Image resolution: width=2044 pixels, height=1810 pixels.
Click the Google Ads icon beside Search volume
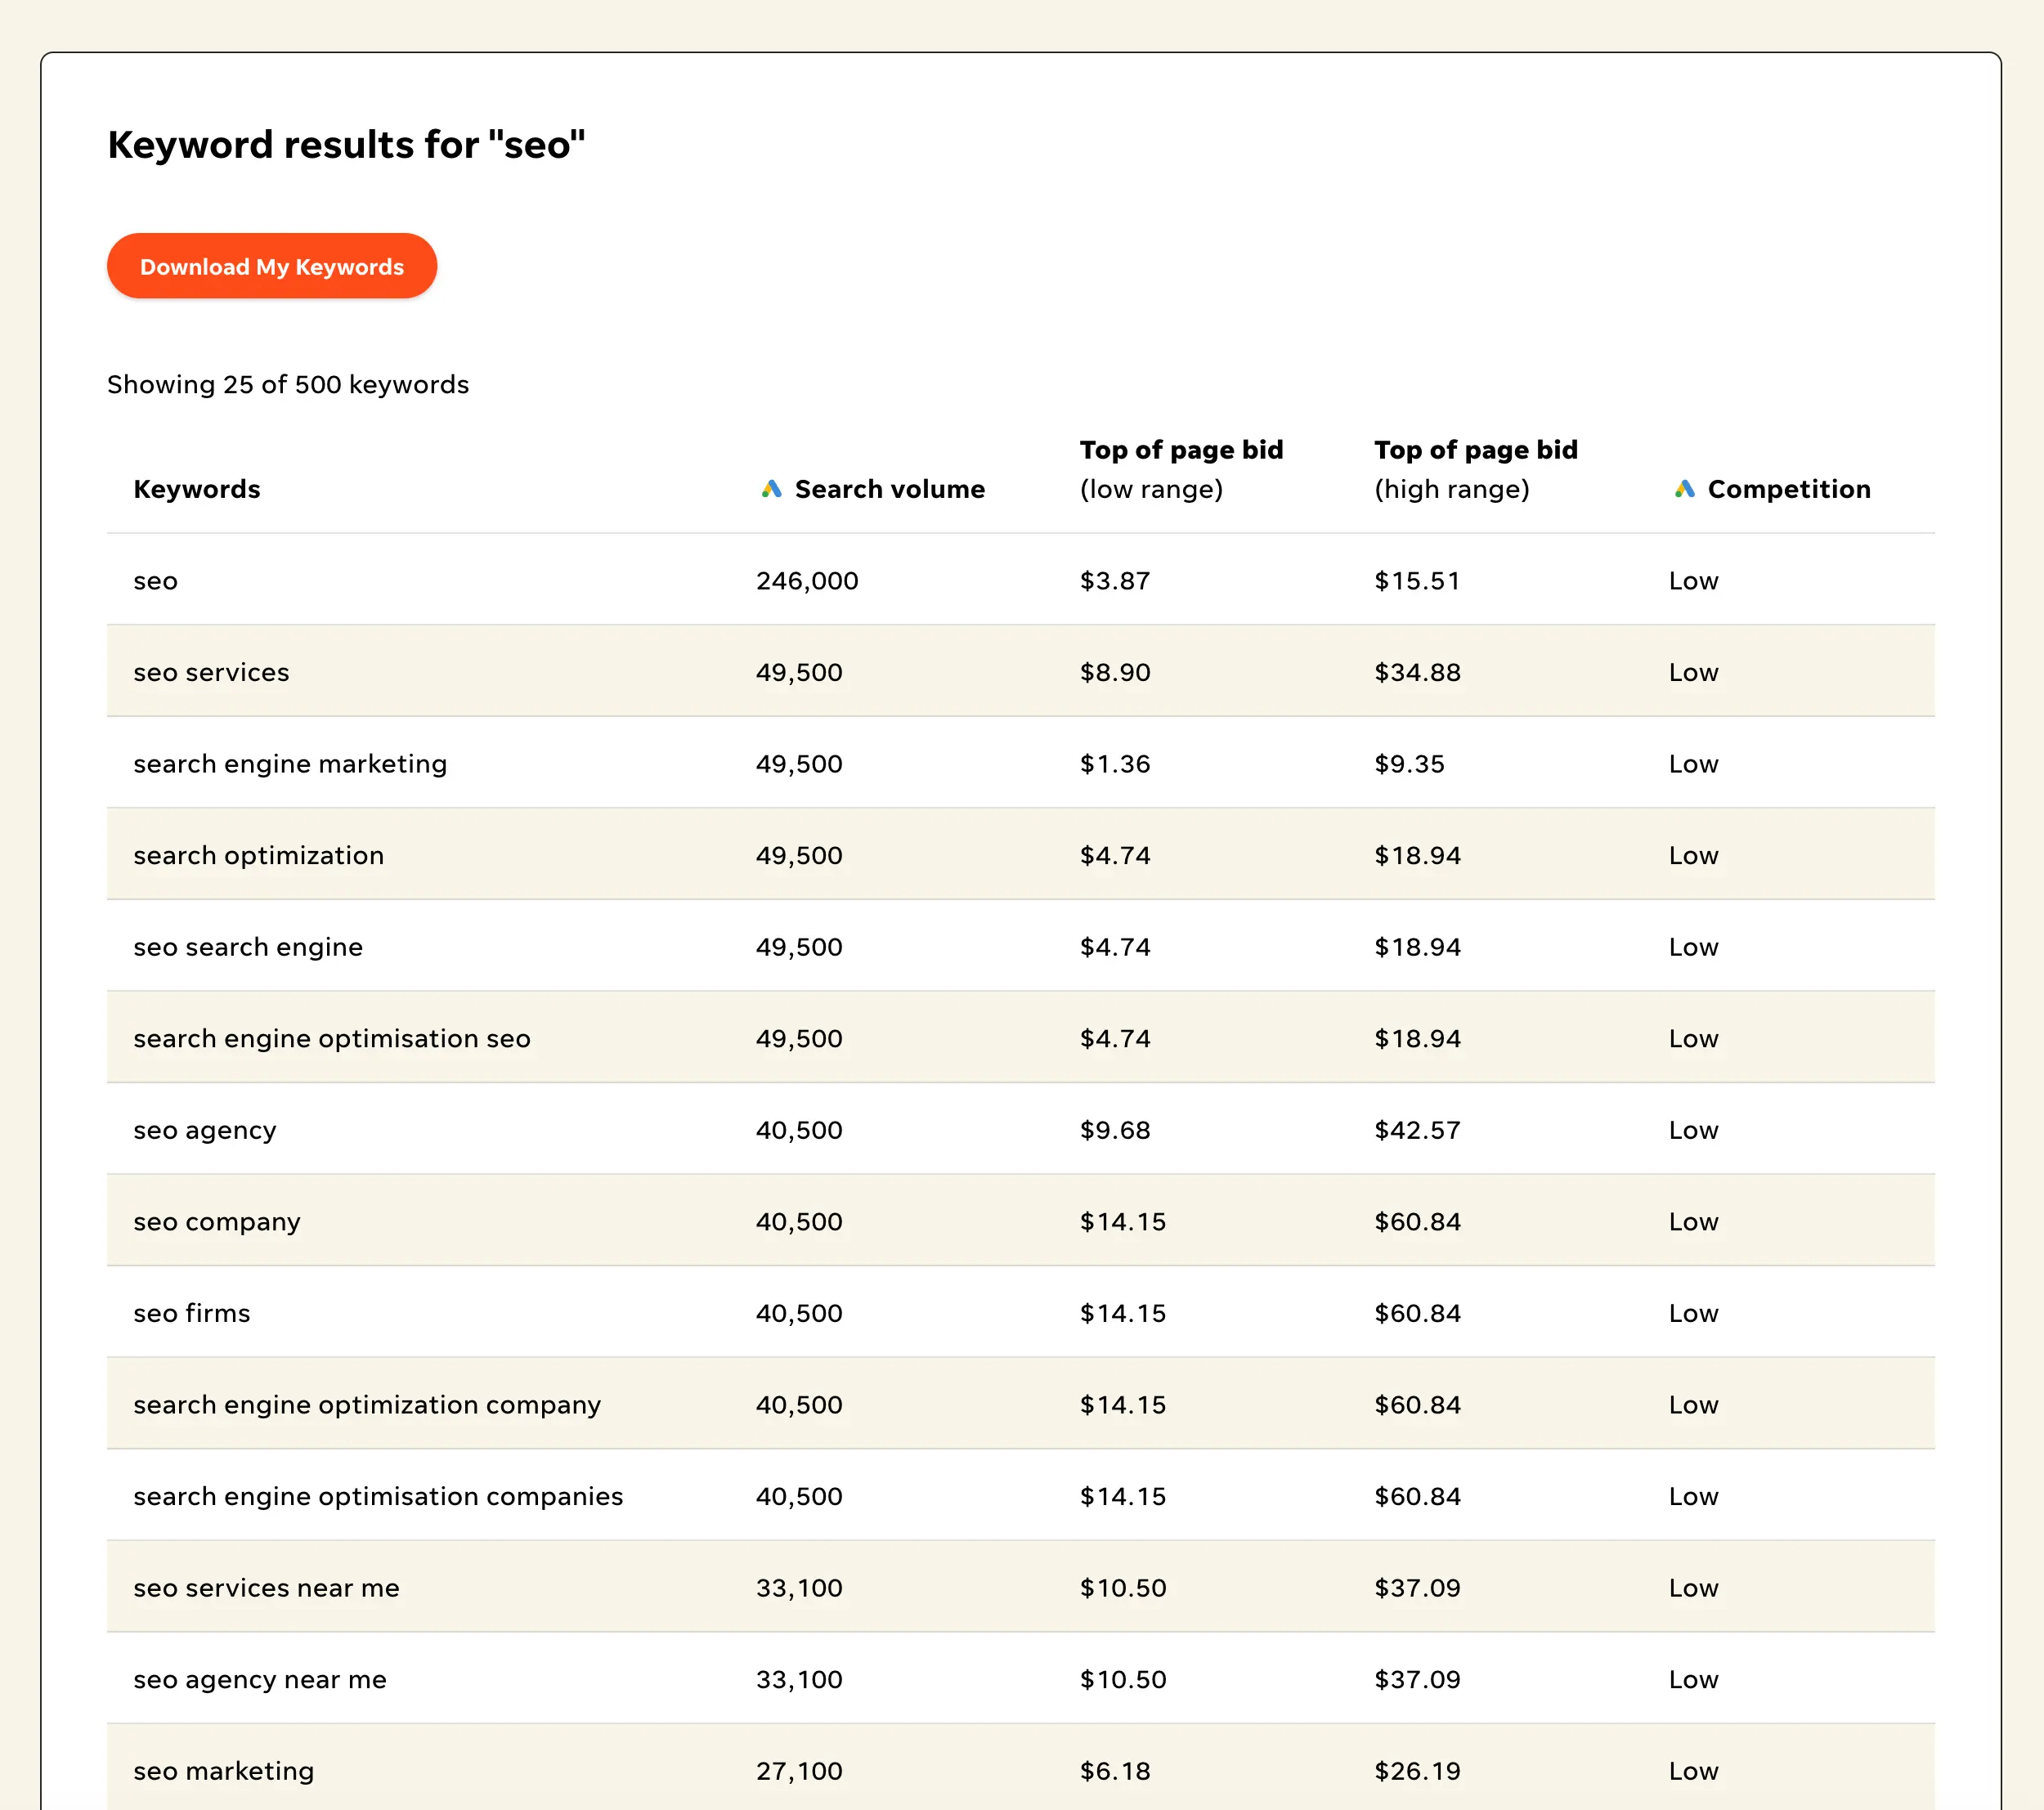pyautogui.click(x=770, y=489)
